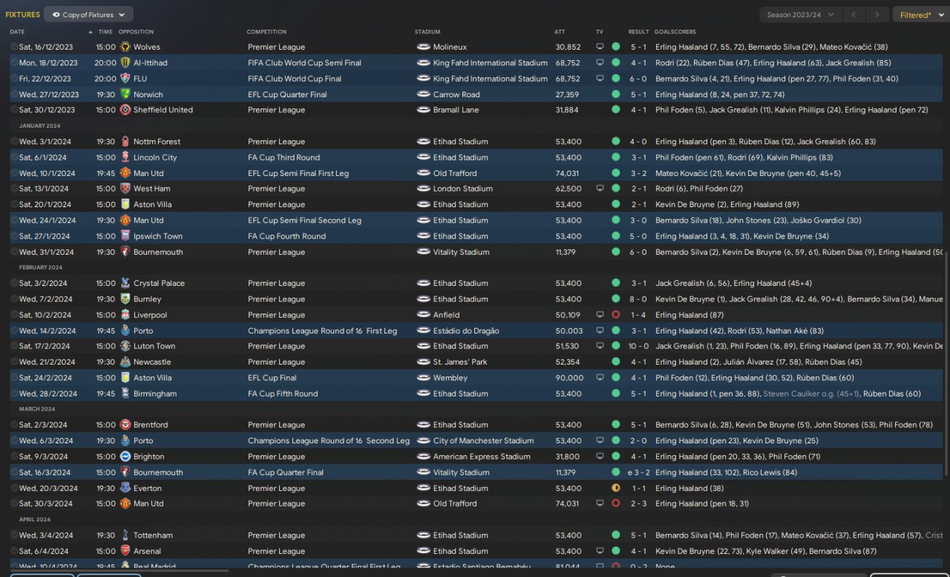Click the stadium icon beside Molineux
Image resolution: width=950 pixels, height=577 pixels.
click(424, 47)
